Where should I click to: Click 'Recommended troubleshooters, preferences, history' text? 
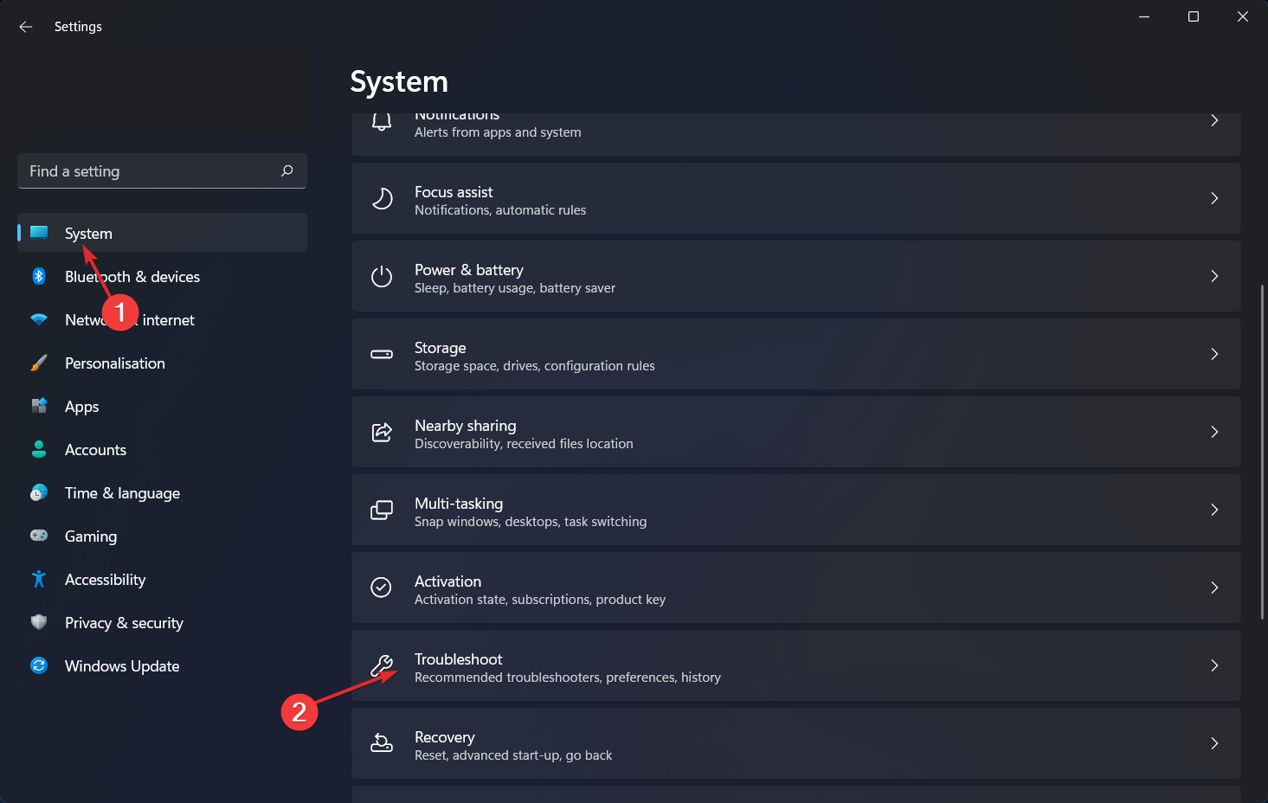click(568, 678)
